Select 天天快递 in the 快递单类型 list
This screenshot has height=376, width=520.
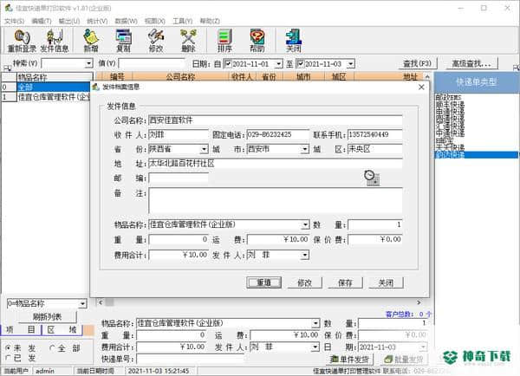point(450,147)
